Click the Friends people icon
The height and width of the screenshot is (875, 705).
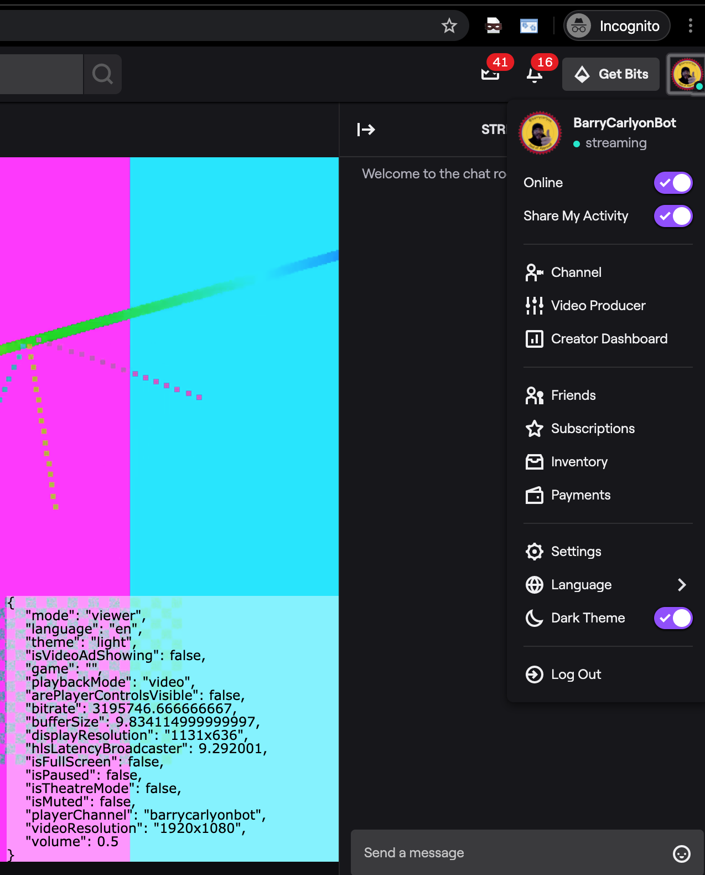pos(534,395)
